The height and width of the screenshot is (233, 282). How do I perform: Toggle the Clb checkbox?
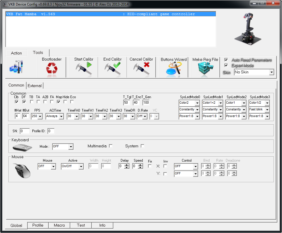pyautogui.click(x=17, y=102)
